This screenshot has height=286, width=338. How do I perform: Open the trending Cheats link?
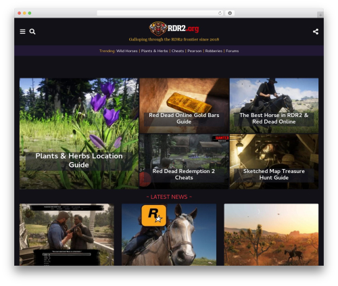coord(178,51)
